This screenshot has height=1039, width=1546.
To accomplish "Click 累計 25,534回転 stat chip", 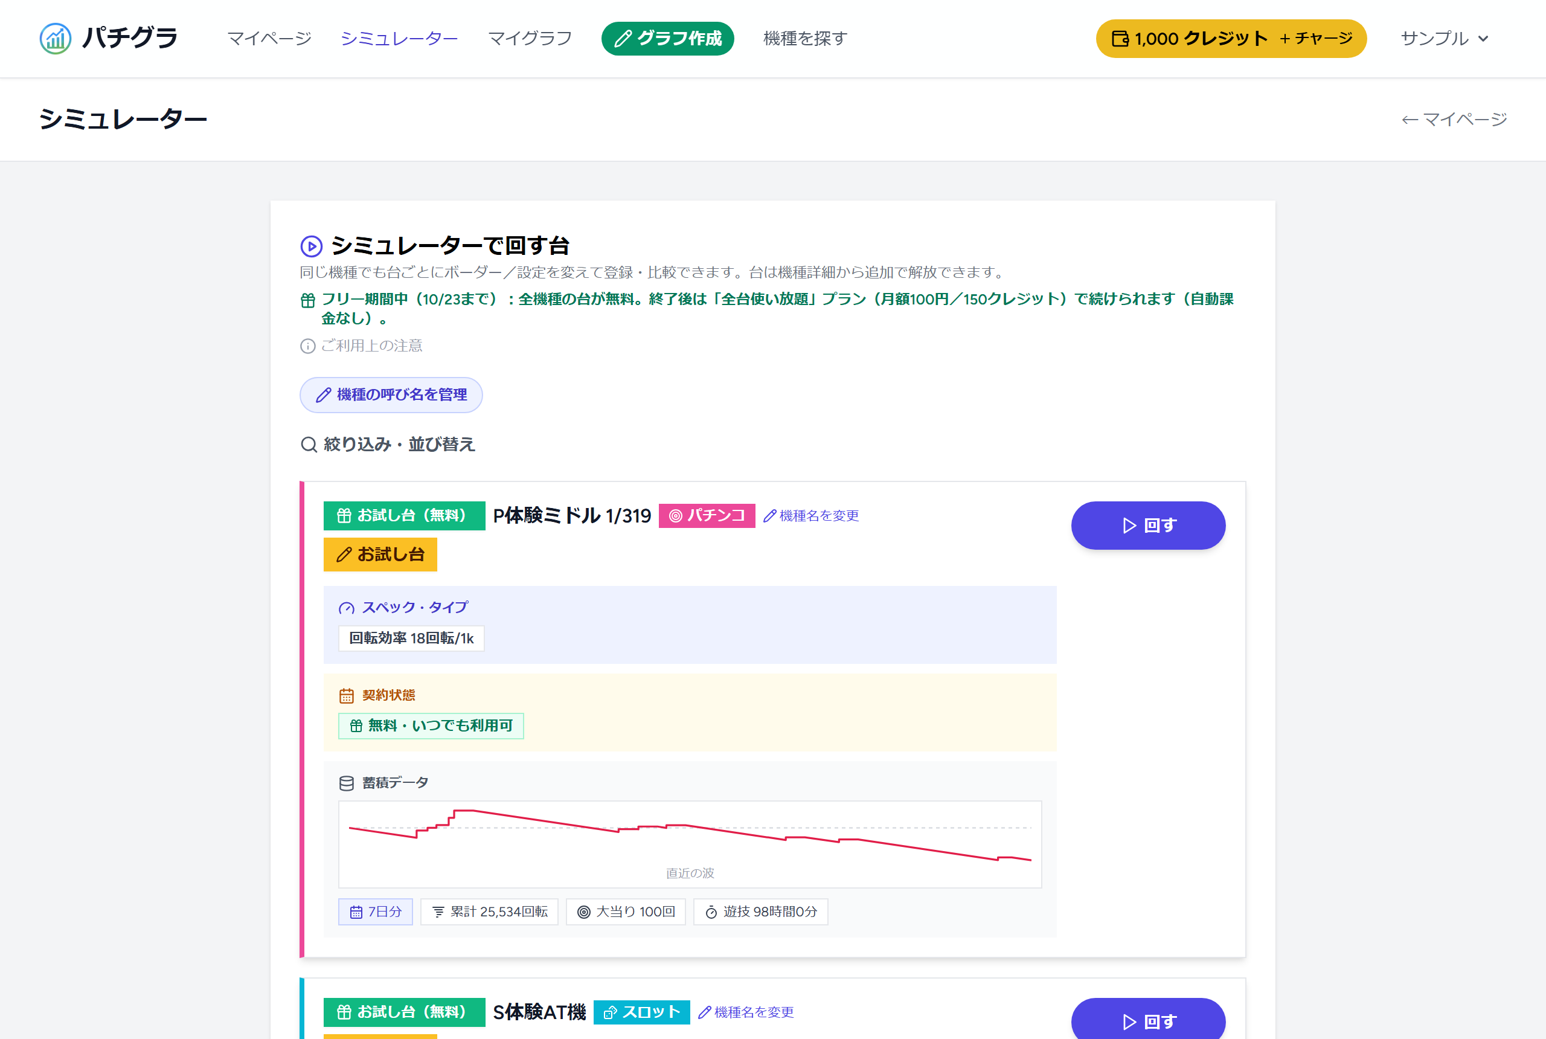I will pos(490,912).
